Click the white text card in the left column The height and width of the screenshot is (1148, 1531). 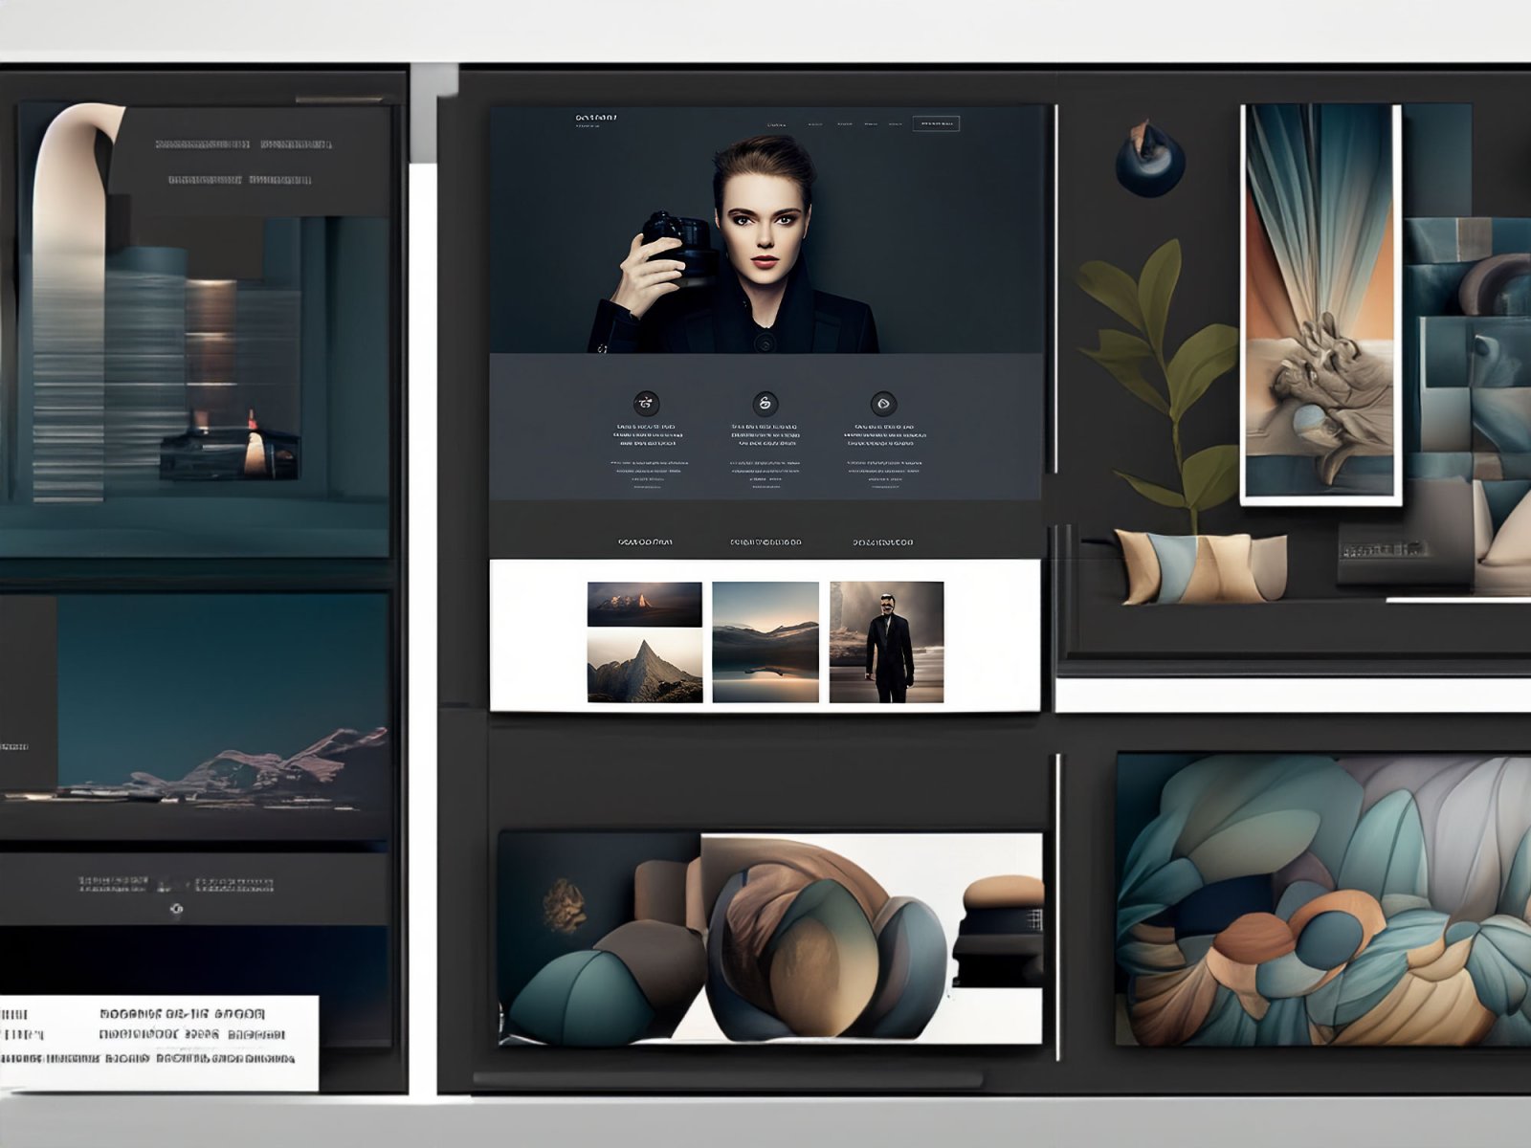pos(159,1043)
